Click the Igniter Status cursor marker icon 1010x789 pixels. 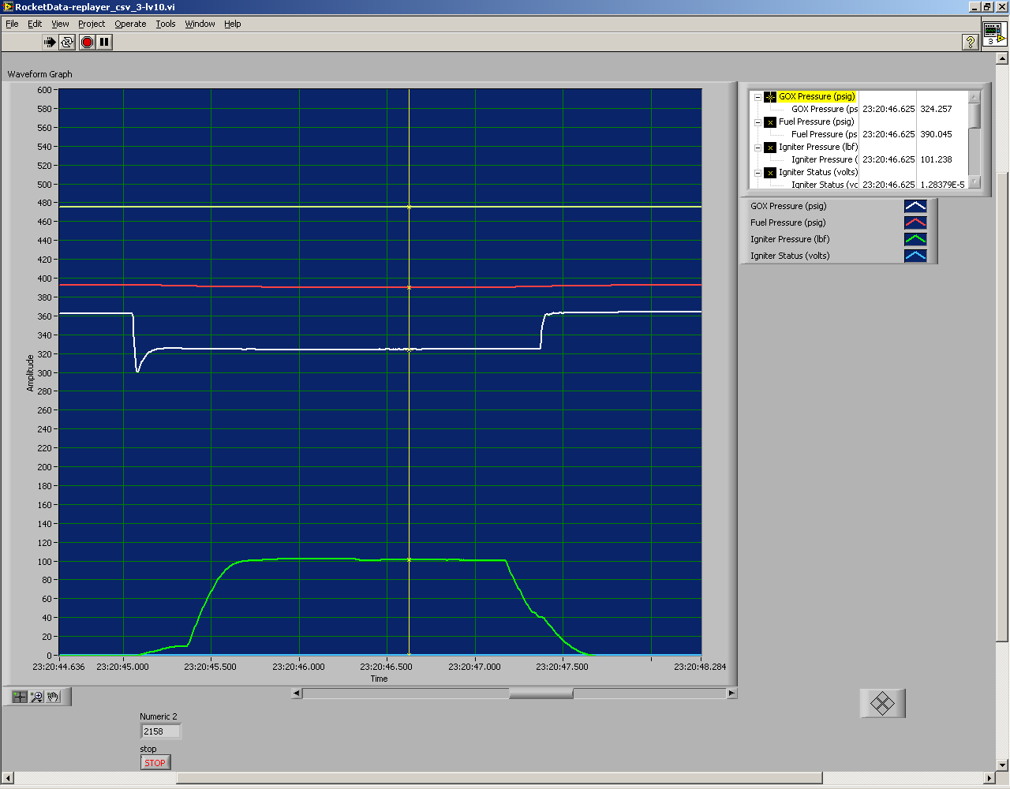point(770,173)
